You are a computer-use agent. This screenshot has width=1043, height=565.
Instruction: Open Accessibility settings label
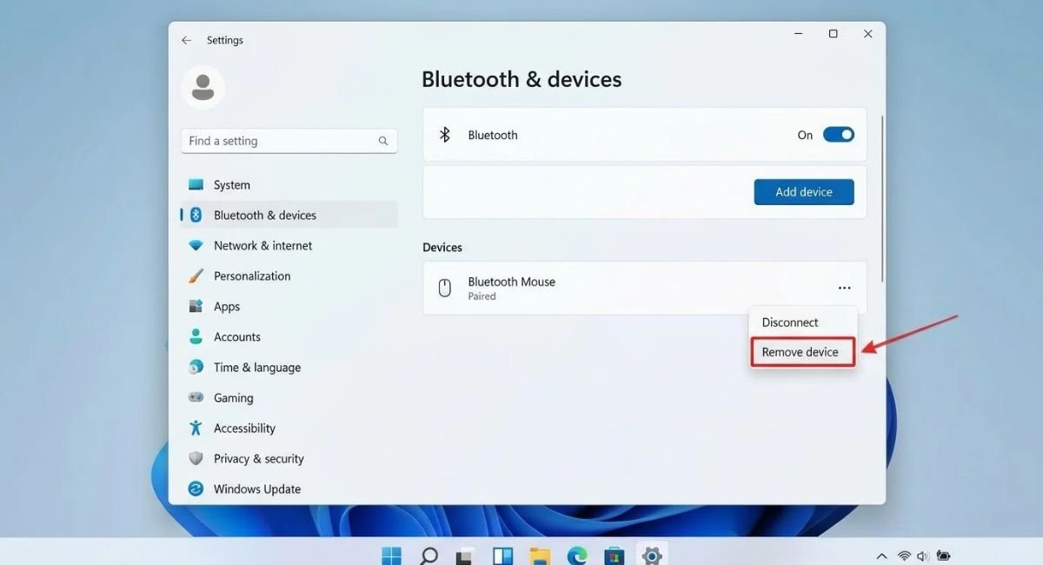pos(244,429)
